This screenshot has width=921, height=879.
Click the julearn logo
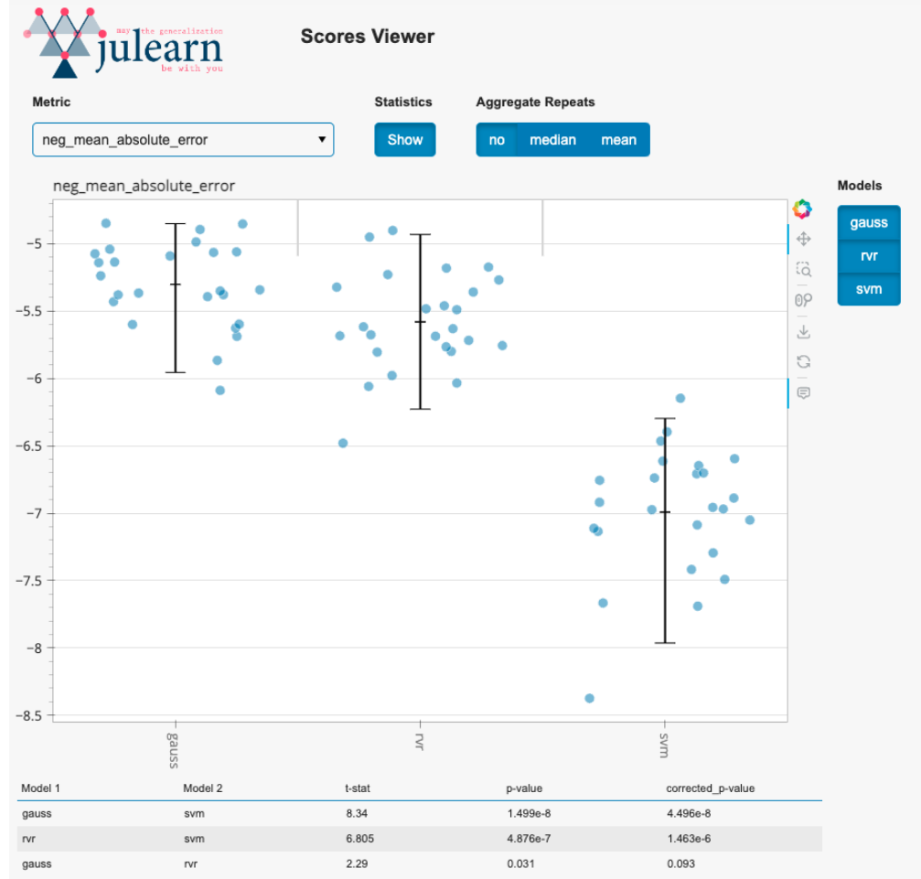(124, 42)
